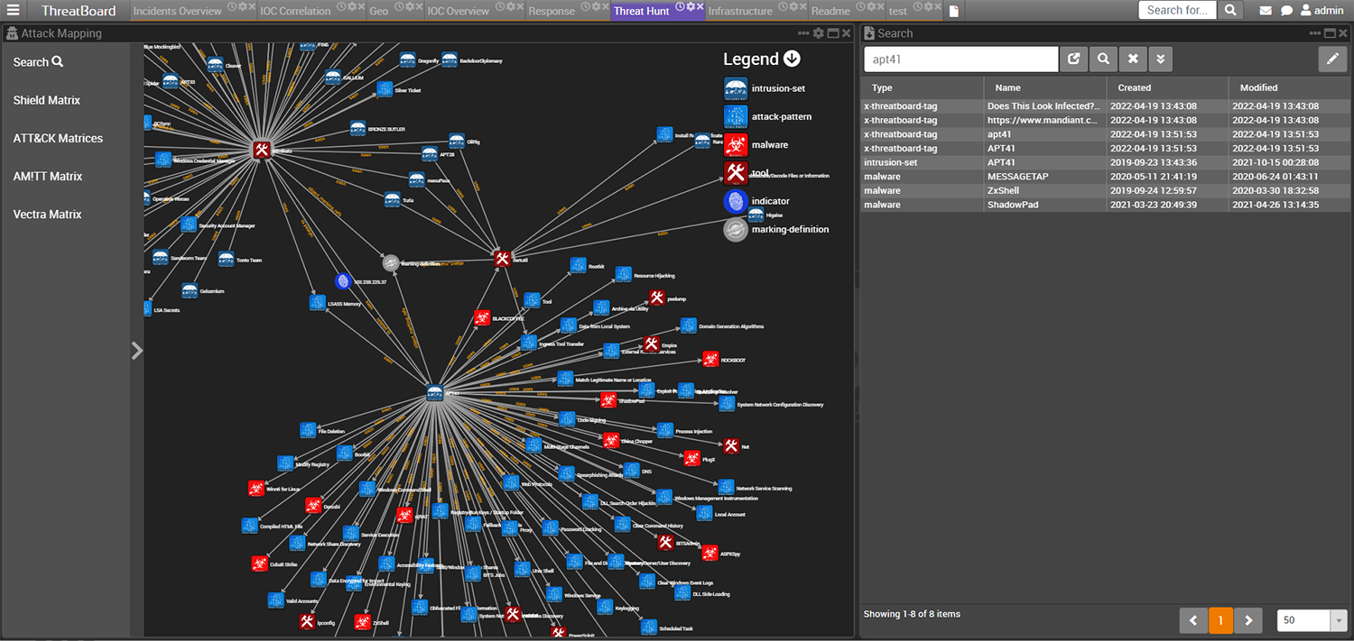The height and width of the screenshot is (641, 1354).
Task: Expand the sidebar with the chevron arrow
Action: point(137,351)
